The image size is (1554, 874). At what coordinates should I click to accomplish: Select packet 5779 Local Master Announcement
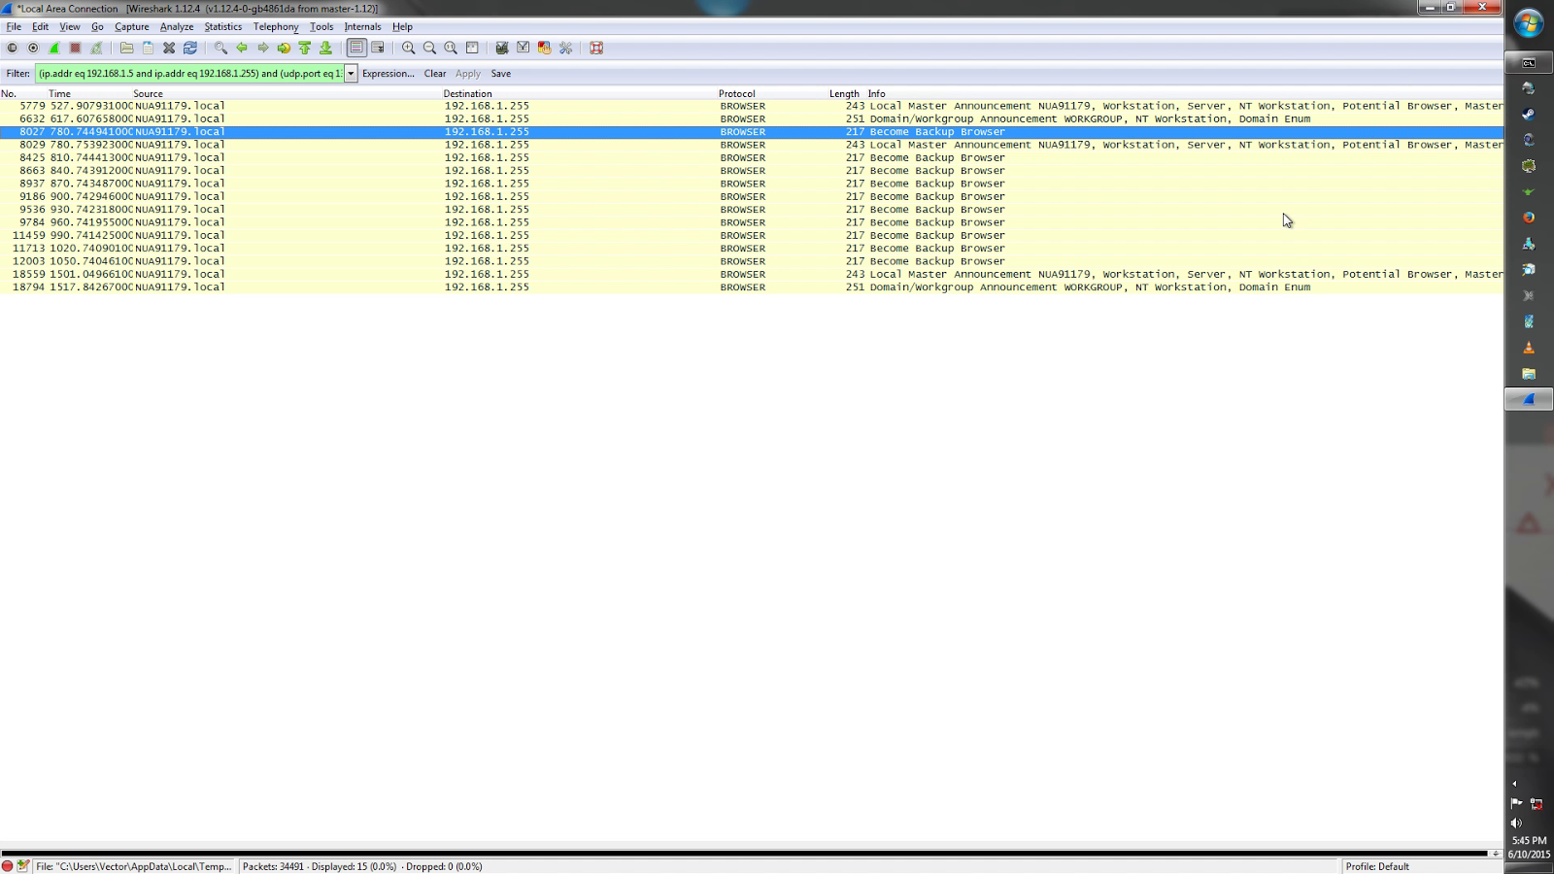pos(752,106)
